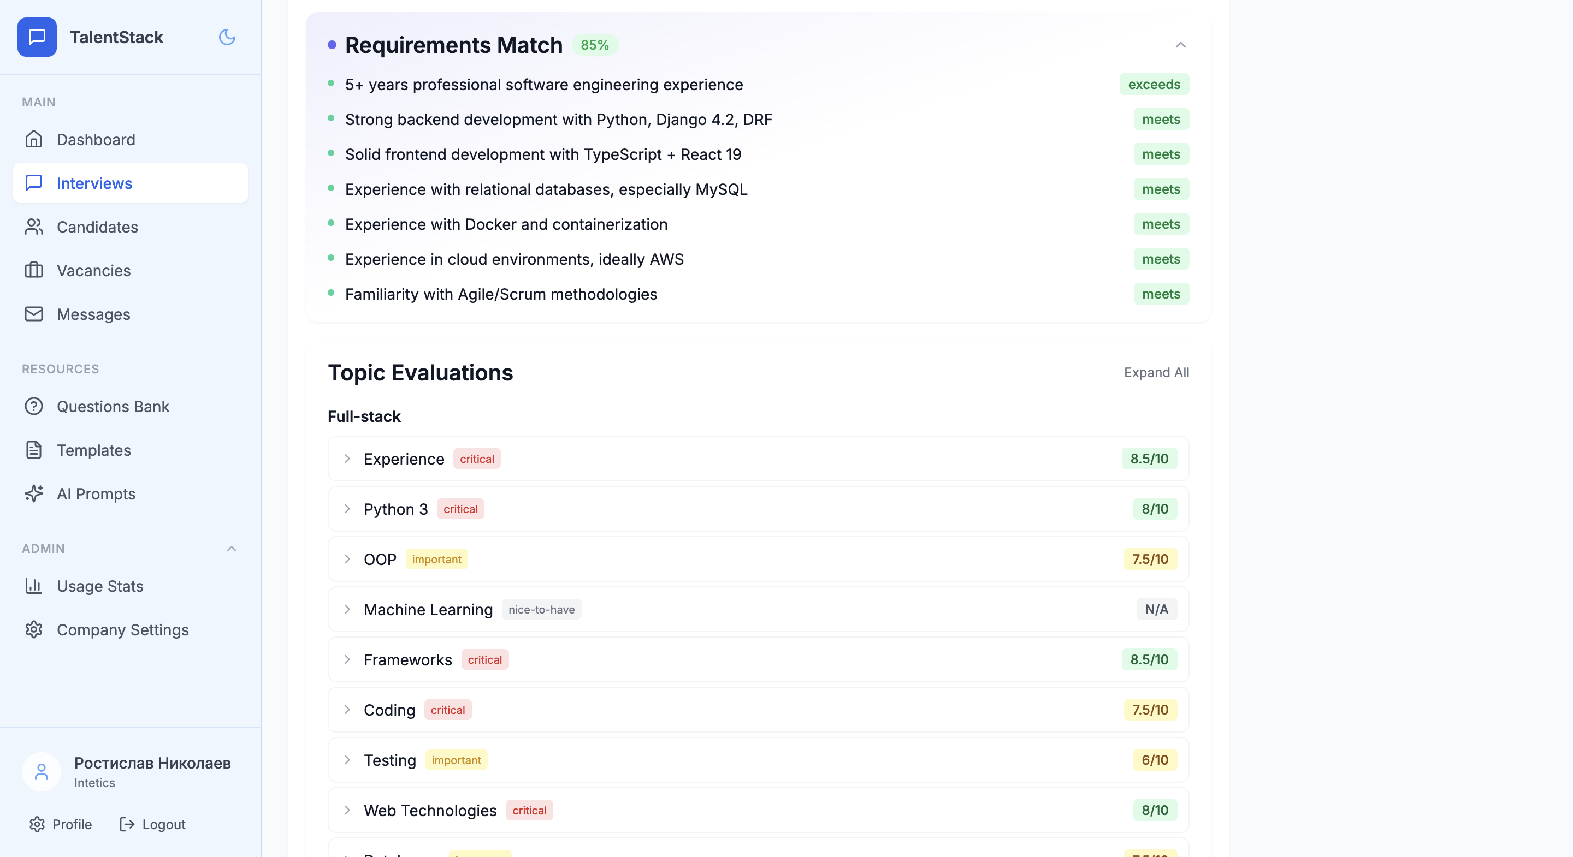The width and height of the screenshot is (1573, 857).
Task: Toggle dark mode moon icon
Action: pos(227,37)
